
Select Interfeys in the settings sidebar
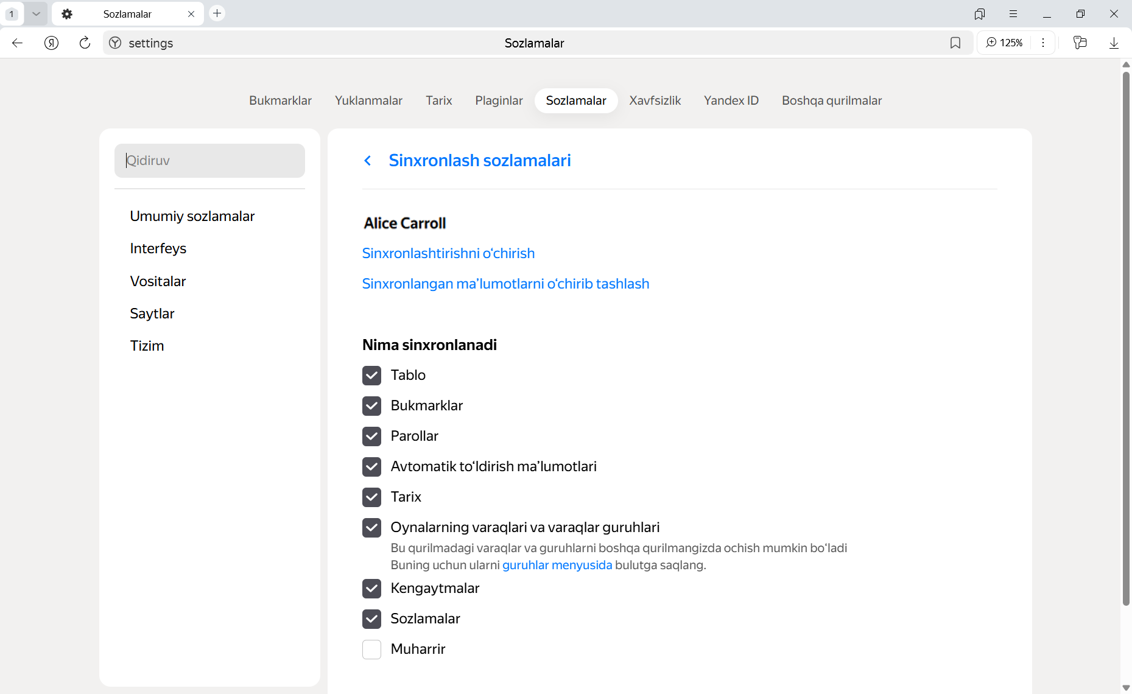pos(158,248)
